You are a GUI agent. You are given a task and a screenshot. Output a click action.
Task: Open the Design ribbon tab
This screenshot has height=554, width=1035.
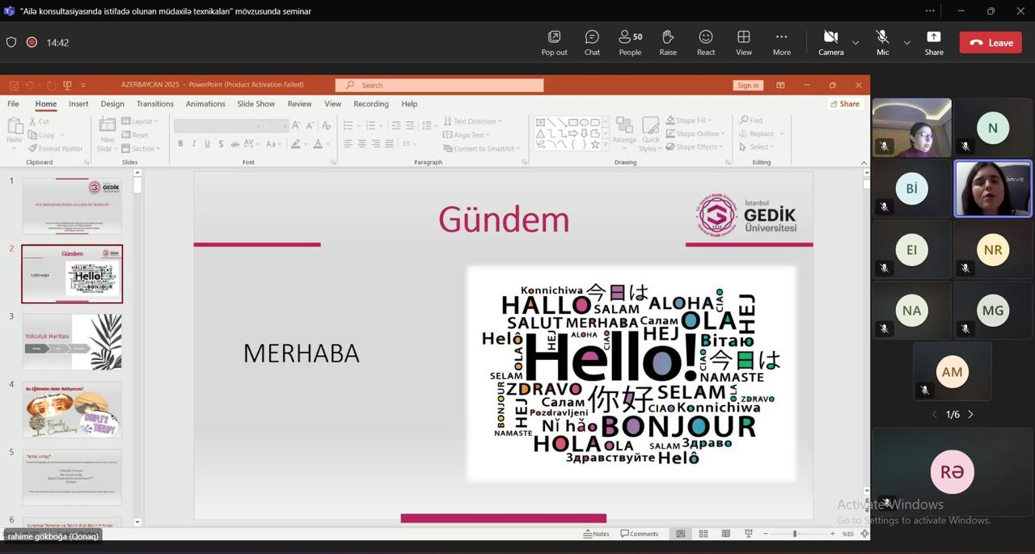112,104
